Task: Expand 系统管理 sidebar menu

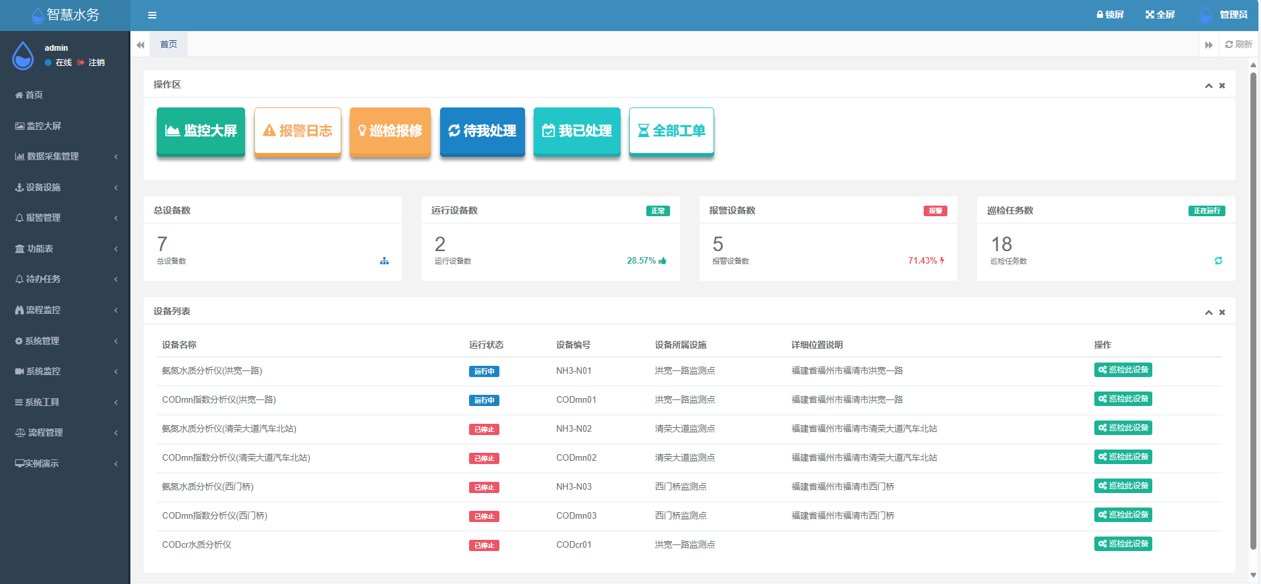Action: (x=65, y=341)
